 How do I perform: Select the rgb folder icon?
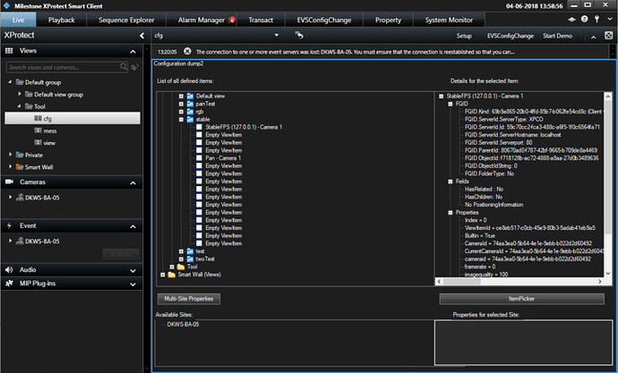click(190, 112)
